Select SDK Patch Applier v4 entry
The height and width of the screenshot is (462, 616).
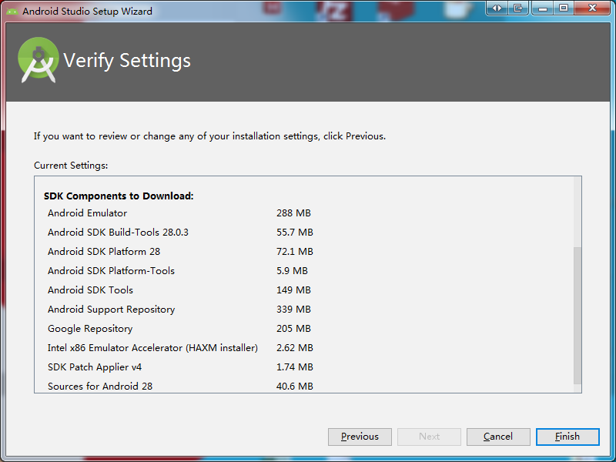point(95,367)
